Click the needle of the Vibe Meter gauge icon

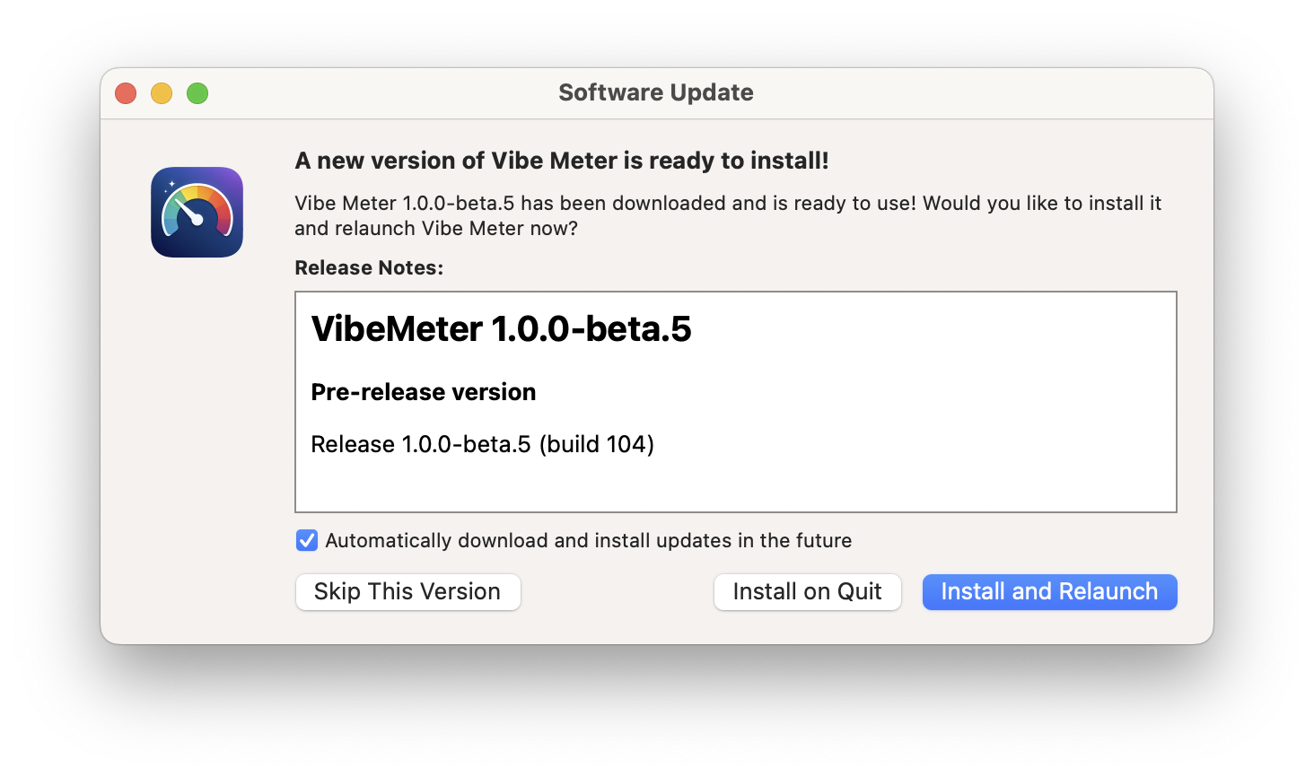[186, 208]
